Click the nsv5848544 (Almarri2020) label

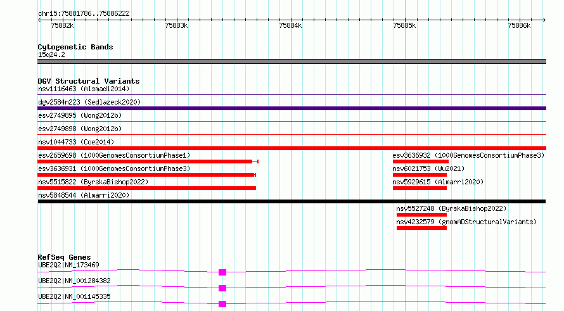pyautogui.click(x=84, y=195)
